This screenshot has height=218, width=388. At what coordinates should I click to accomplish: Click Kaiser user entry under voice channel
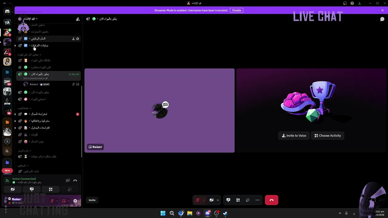click(x=51, y=84)
